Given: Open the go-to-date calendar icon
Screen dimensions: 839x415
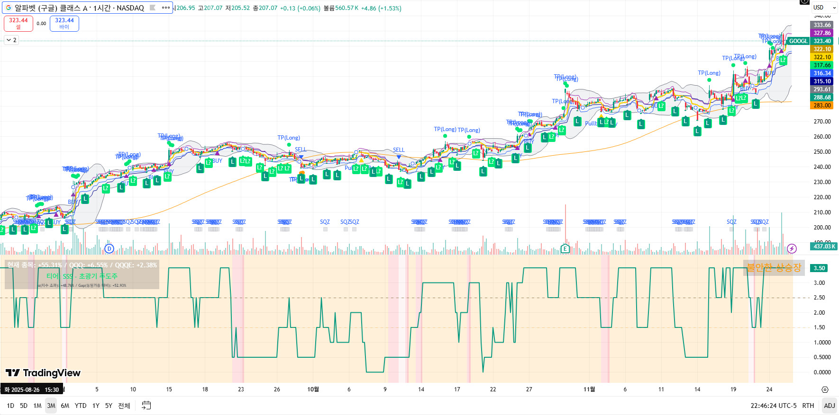Looking at the screenshot, I should click(146, 406).
